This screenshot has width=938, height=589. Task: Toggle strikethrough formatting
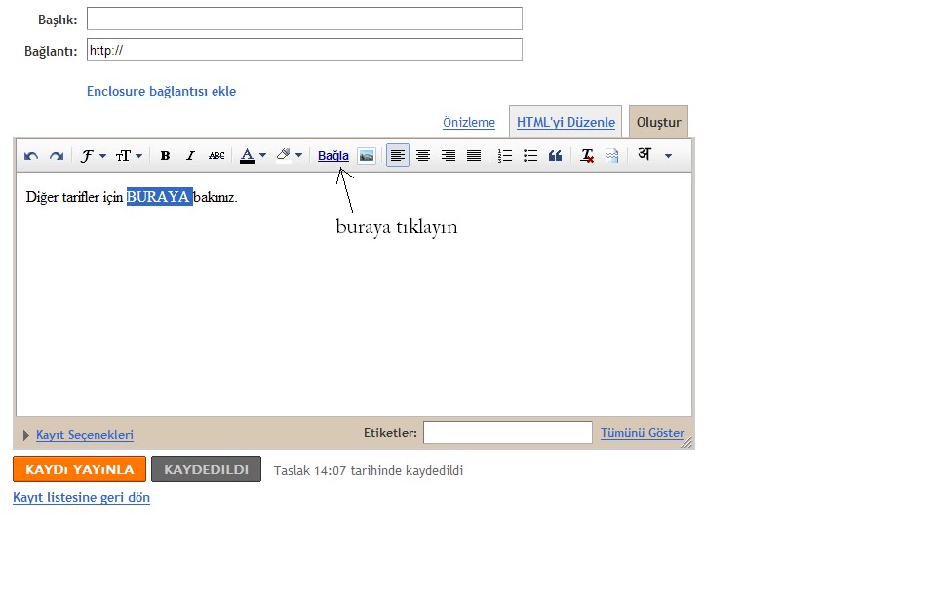(216, 156)
